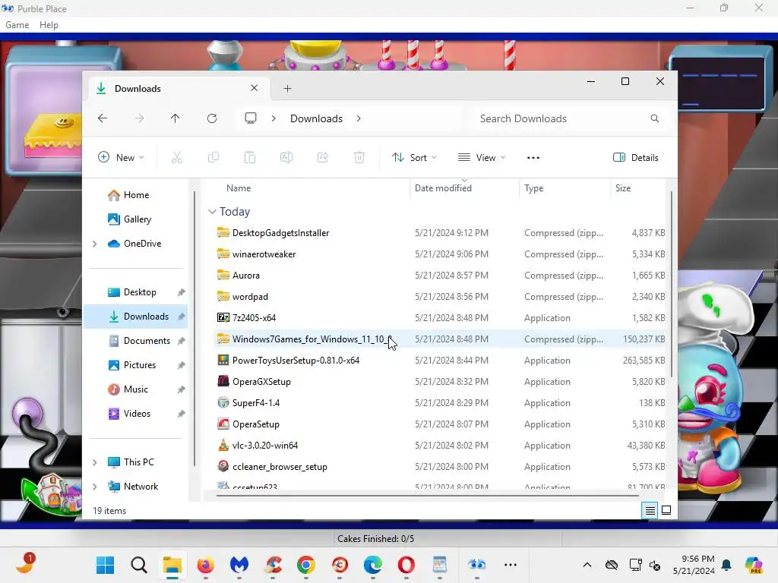Launch Google Chrome from the taskbar

pos(306,565)
